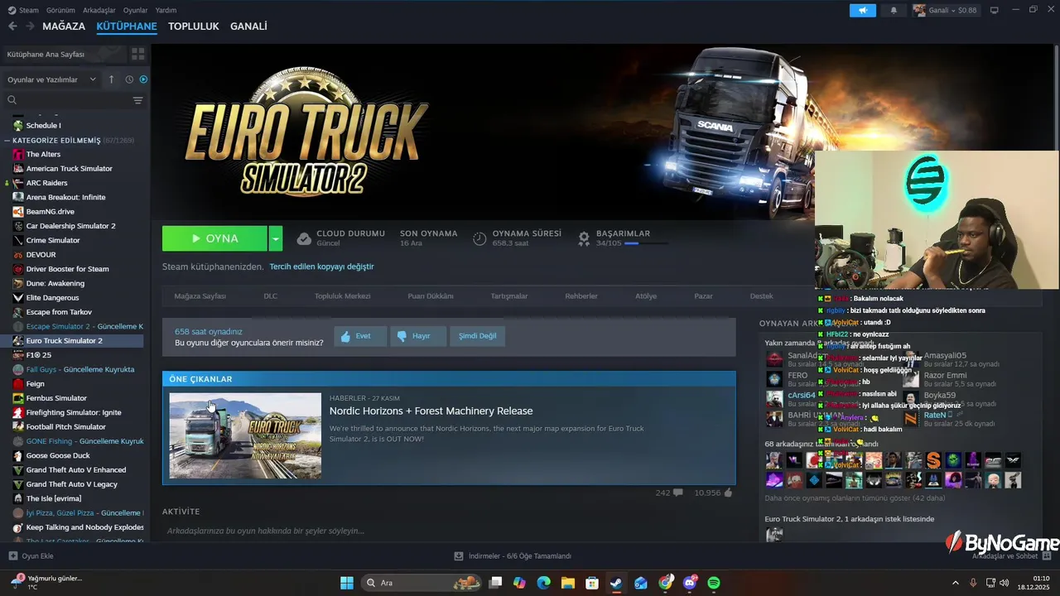This screenshot has height=596, width=1060.
Task: Click the news comments count icon
Action: (x=678, y=493)
